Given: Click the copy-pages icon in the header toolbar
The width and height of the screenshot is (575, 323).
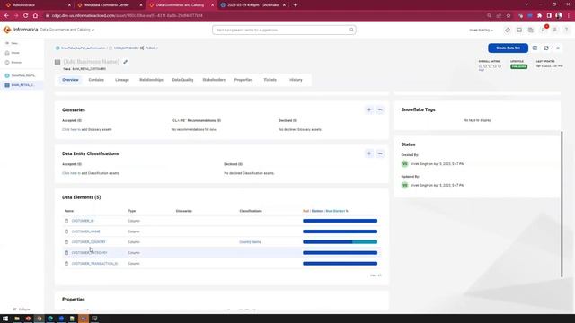Looking at the screenshot, I should point(531,30).
